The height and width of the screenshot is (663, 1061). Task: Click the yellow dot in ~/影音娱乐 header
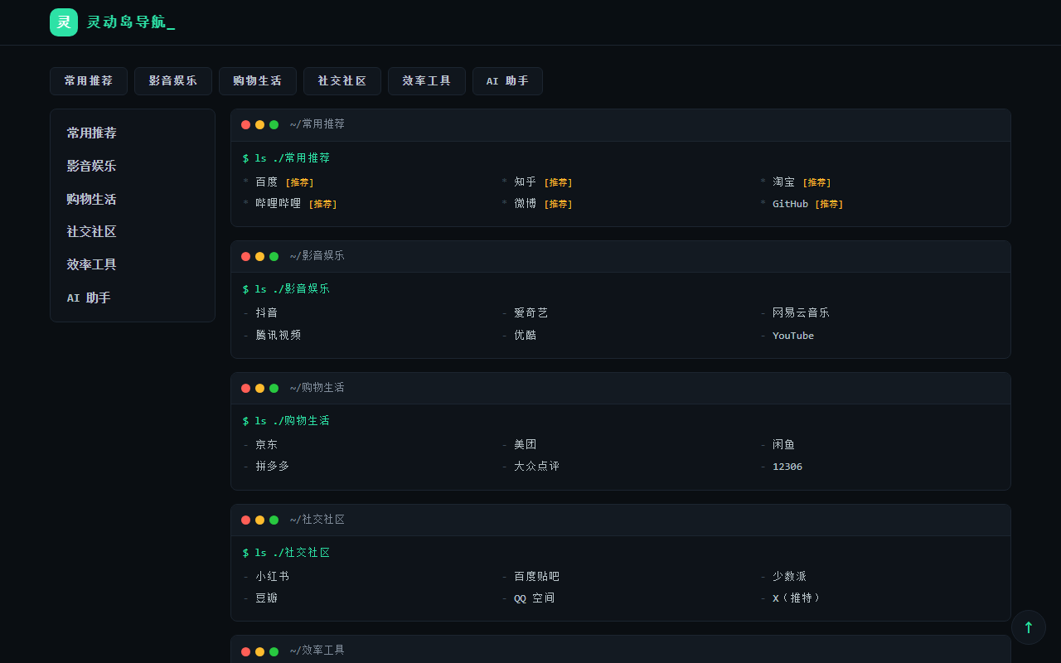(x=259, y=257)
